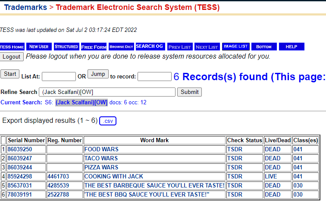326x203 pixels.
Task: Click the Prev List button
Action: coord(180,47)
